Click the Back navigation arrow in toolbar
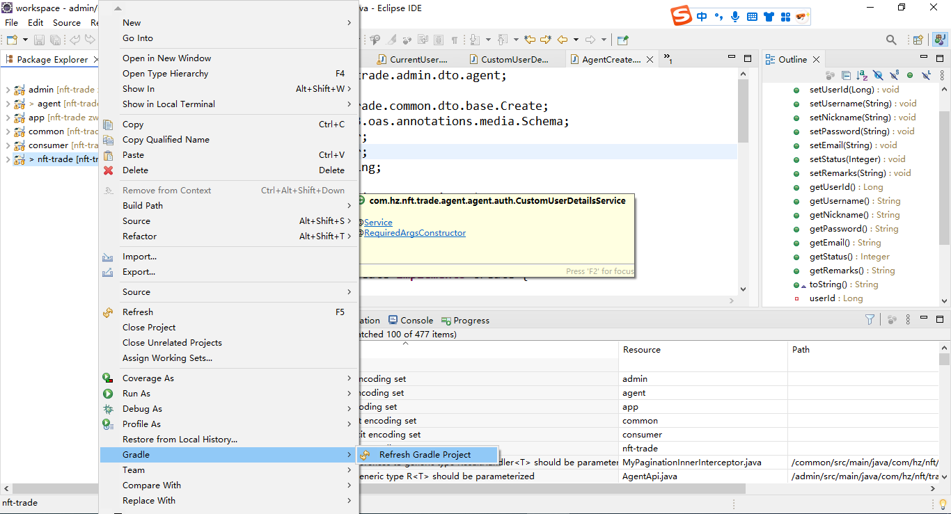The width and height of the screenshot is (951, 514). point(562,40)
